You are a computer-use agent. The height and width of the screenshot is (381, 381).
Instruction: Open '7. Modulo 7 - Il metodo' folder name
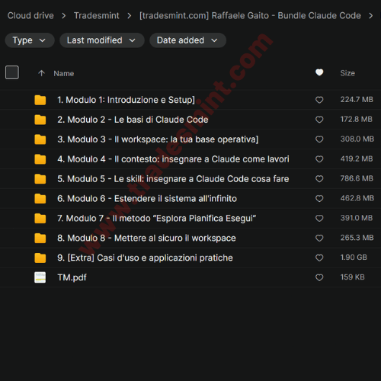click(157, 219)
